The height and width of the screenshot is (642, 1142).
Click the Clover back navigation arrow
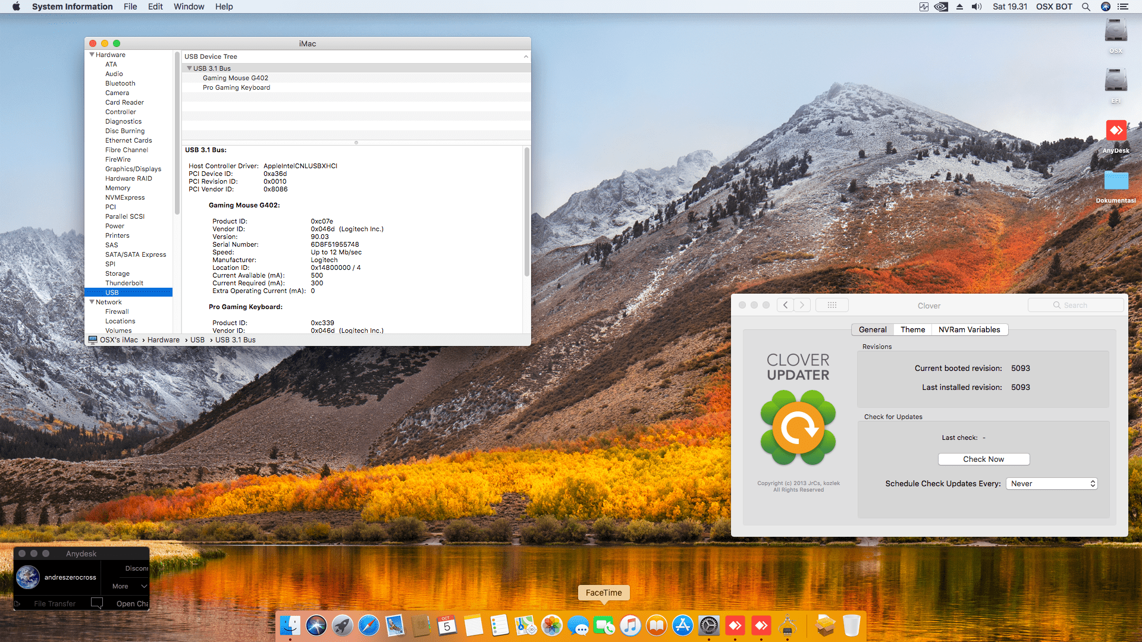point(785,305)
